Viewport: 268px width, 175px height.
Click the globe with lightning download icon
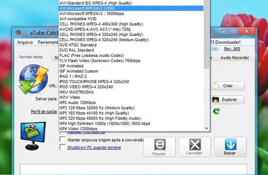[x=33, y=79]
